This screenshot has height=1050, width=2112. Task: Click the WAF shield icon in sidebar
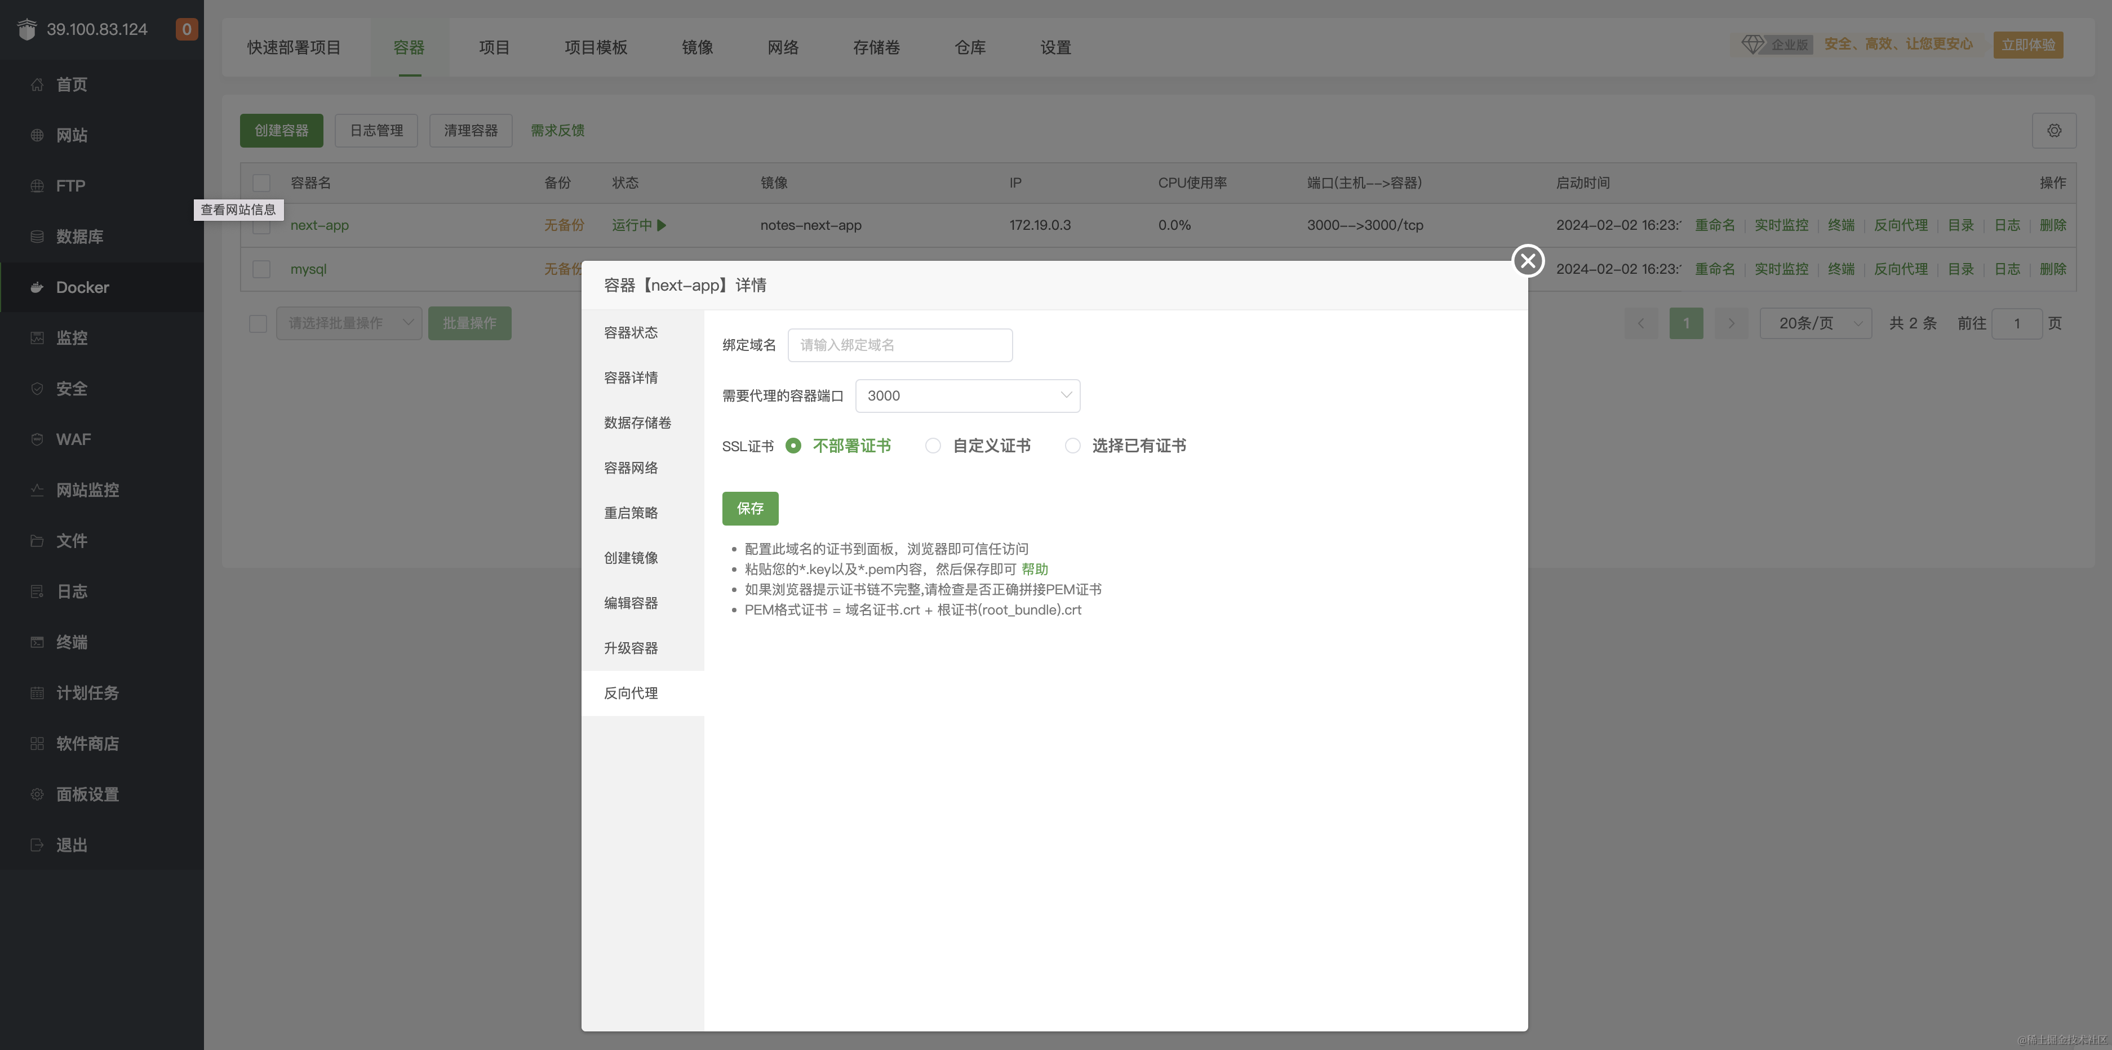click(36, 439)
